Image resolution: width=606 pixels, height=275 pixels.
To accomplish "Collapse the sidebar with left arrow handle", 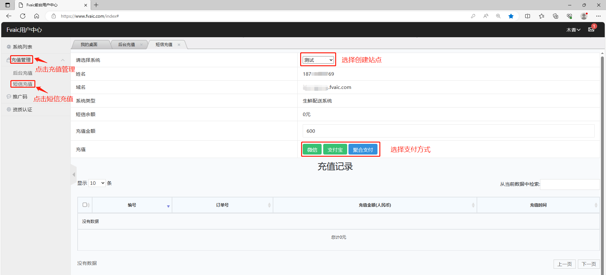I will [x=74, y=174].
